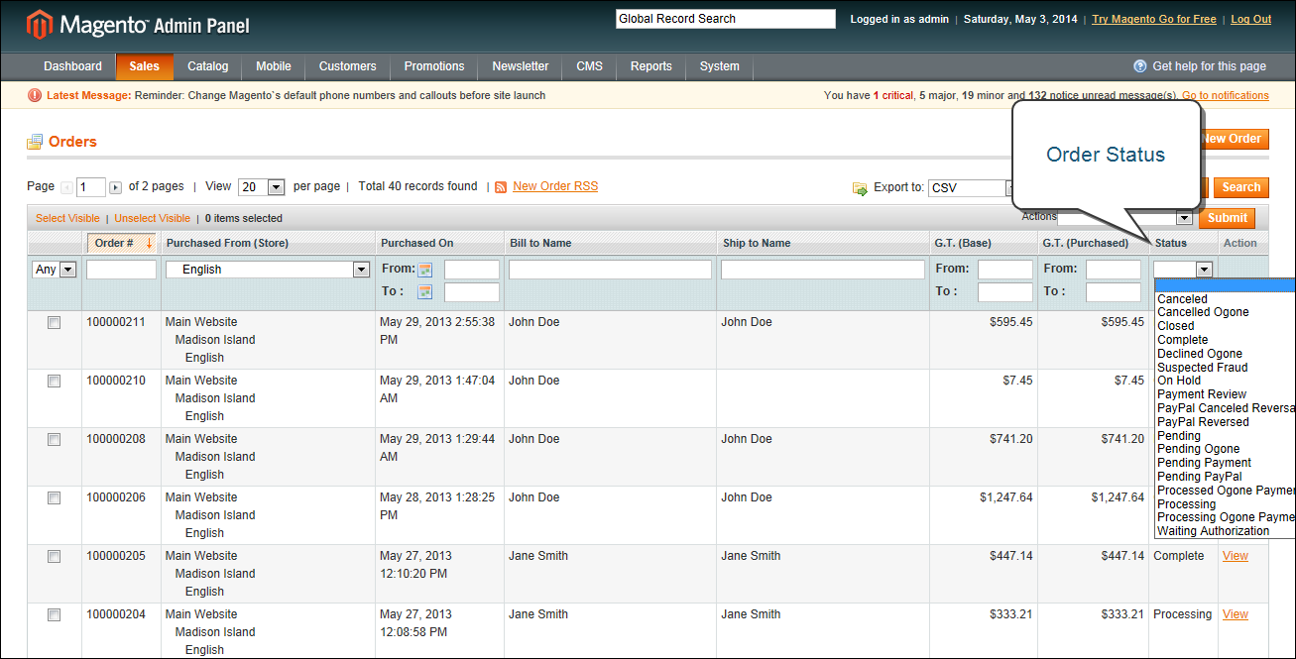
Task: Click Try Magento Go for Free link
Action: 1154,19
